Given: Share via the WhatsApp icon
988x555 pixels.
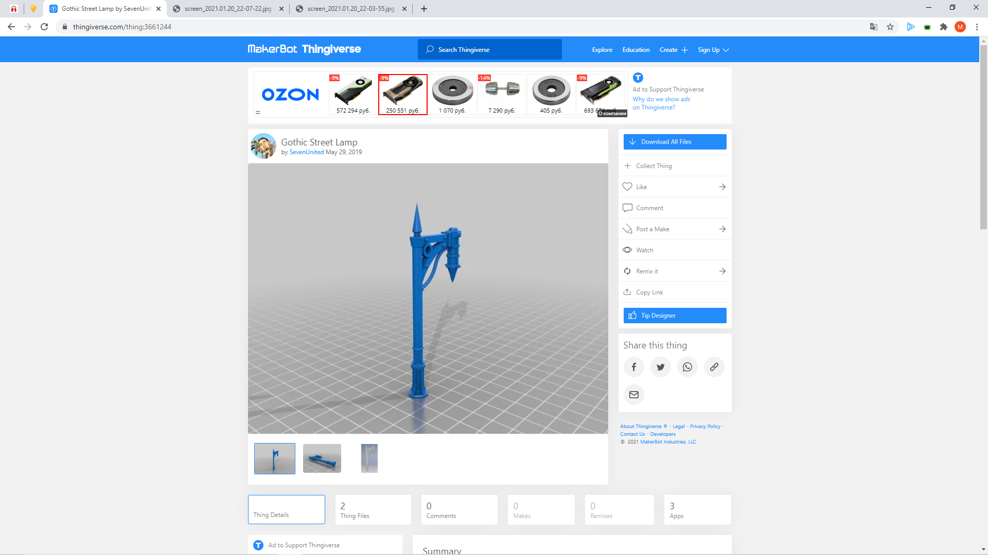Looking at the screenshot, I should 687,367.
